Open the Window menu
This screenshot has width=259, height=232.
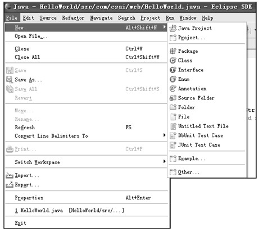(x=188, y=18)
